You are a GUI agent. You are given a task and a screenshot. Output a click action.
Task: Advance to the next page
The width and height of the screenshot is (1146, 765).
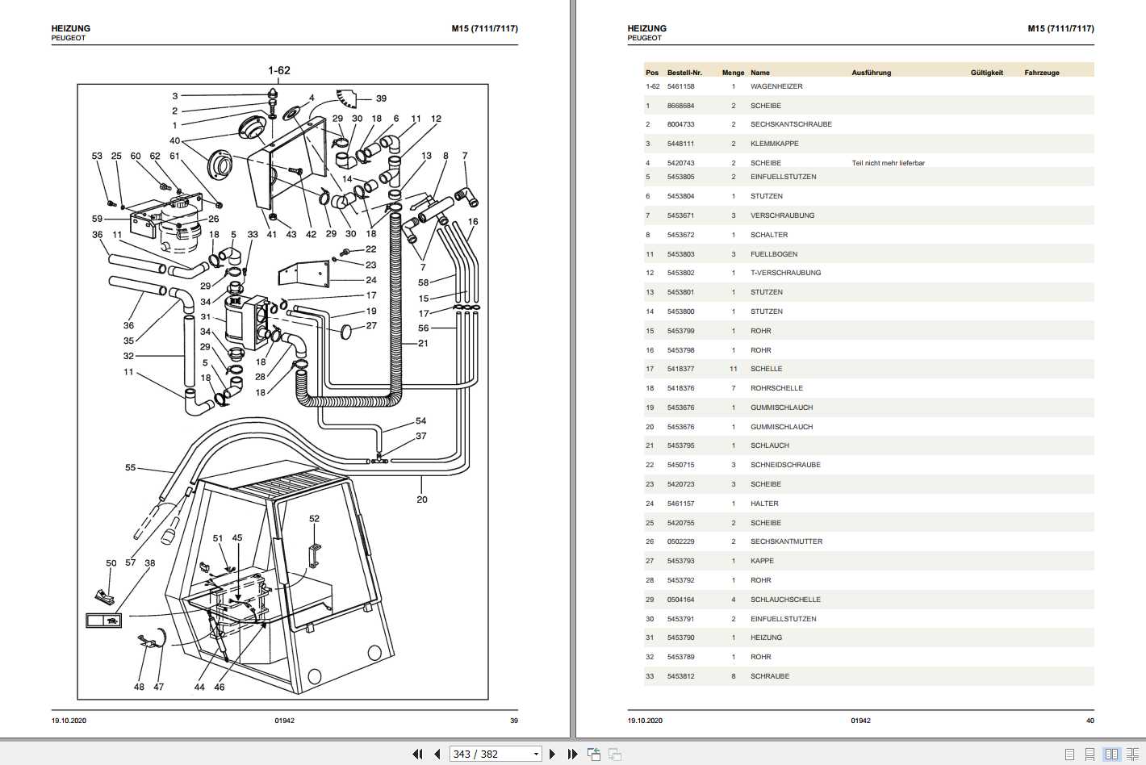tap(552, 754)
